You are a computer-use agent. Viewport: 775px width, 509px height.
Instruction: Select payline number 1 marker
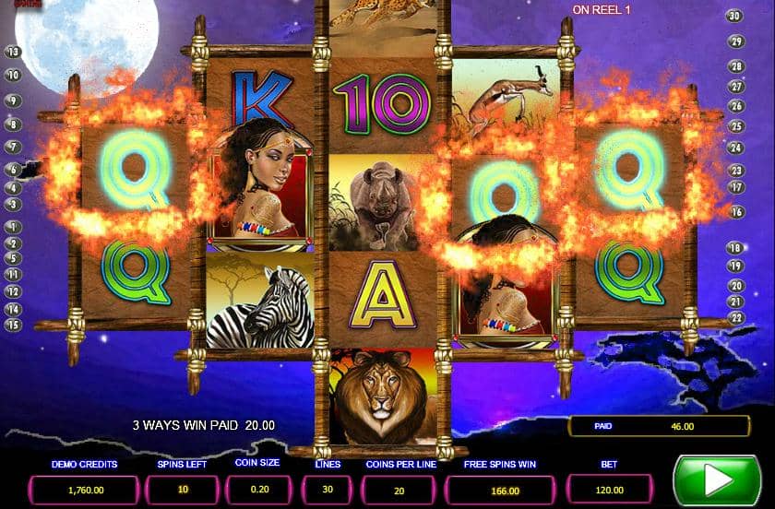click(x=13, y=228)
